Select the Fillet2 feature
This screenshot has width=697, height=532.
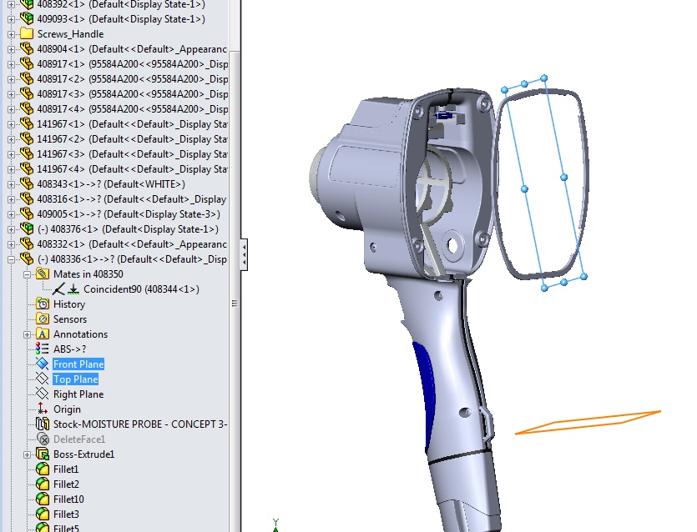tap(66, 484)
